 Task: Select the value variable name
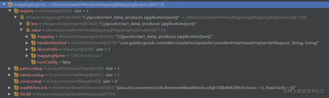tap(36, 30)
